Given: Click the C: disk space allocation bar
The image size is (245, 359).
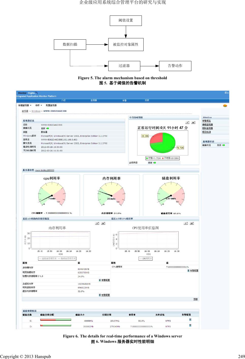Looking at the screenshot, I should pos(56,320).
